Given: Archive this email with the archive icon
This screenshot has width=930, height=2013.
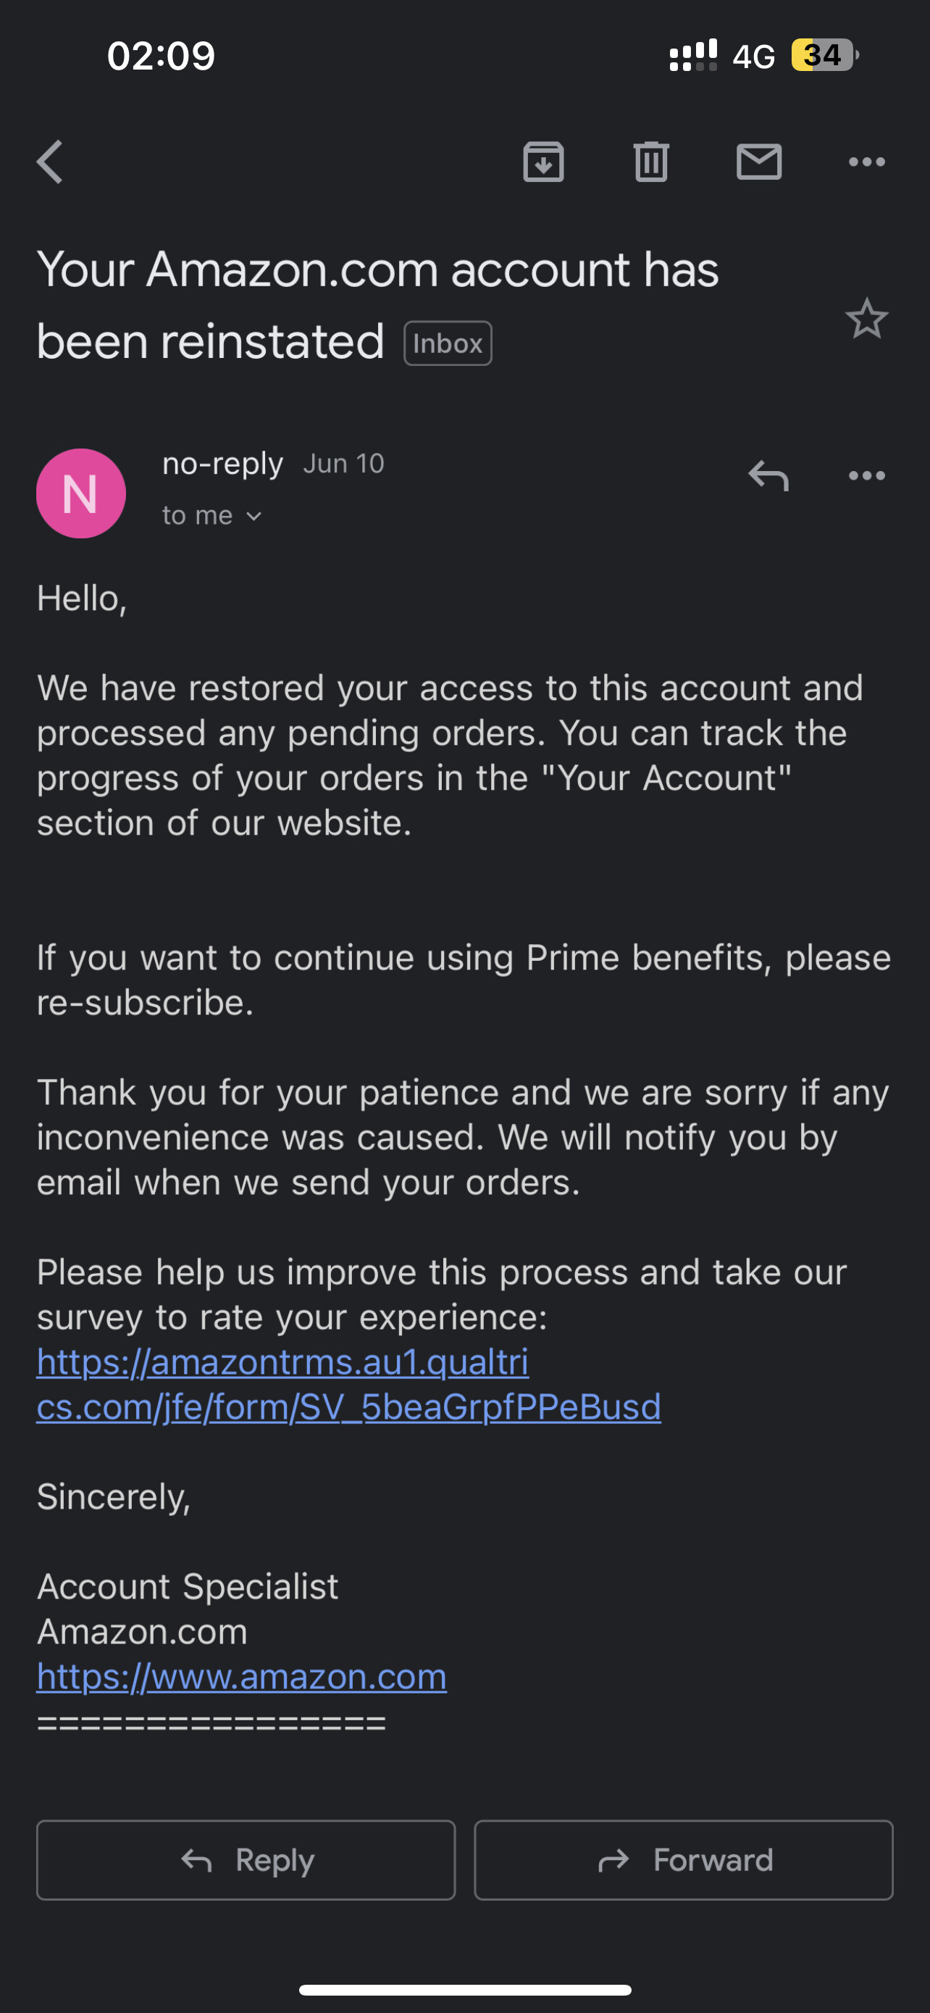Looking at the screenshot, I should pyautogui.click(x=543, y=162).
